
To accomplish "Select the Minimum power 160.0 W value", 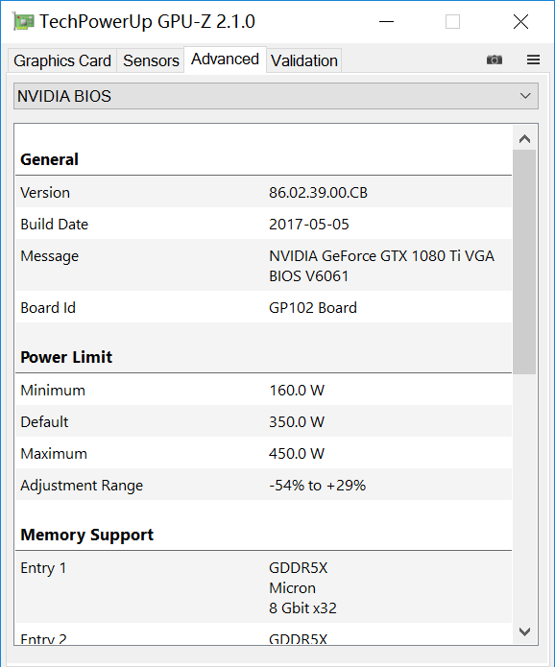I will tap(297, 390).
